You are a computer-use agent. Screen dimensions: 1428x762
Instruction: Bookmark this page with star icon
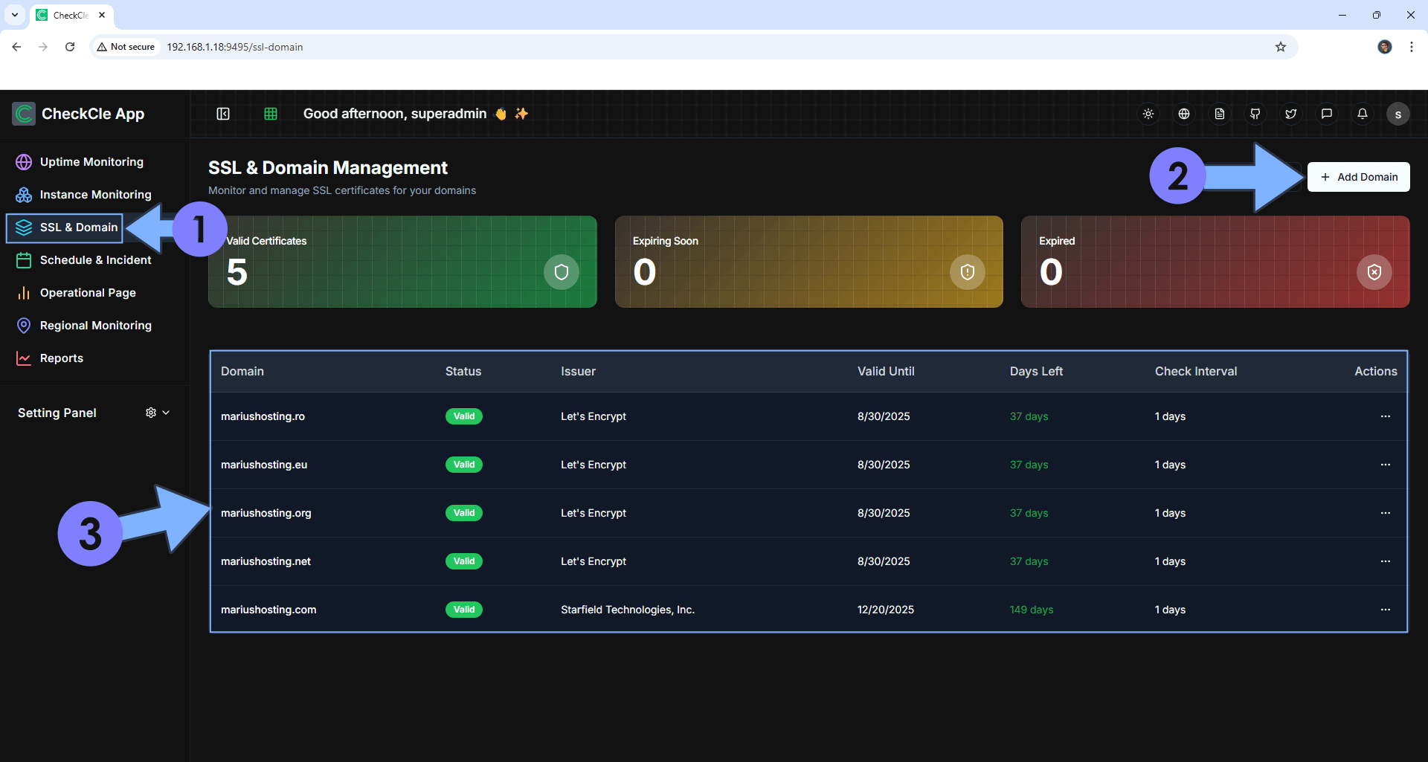(1281, 47)
